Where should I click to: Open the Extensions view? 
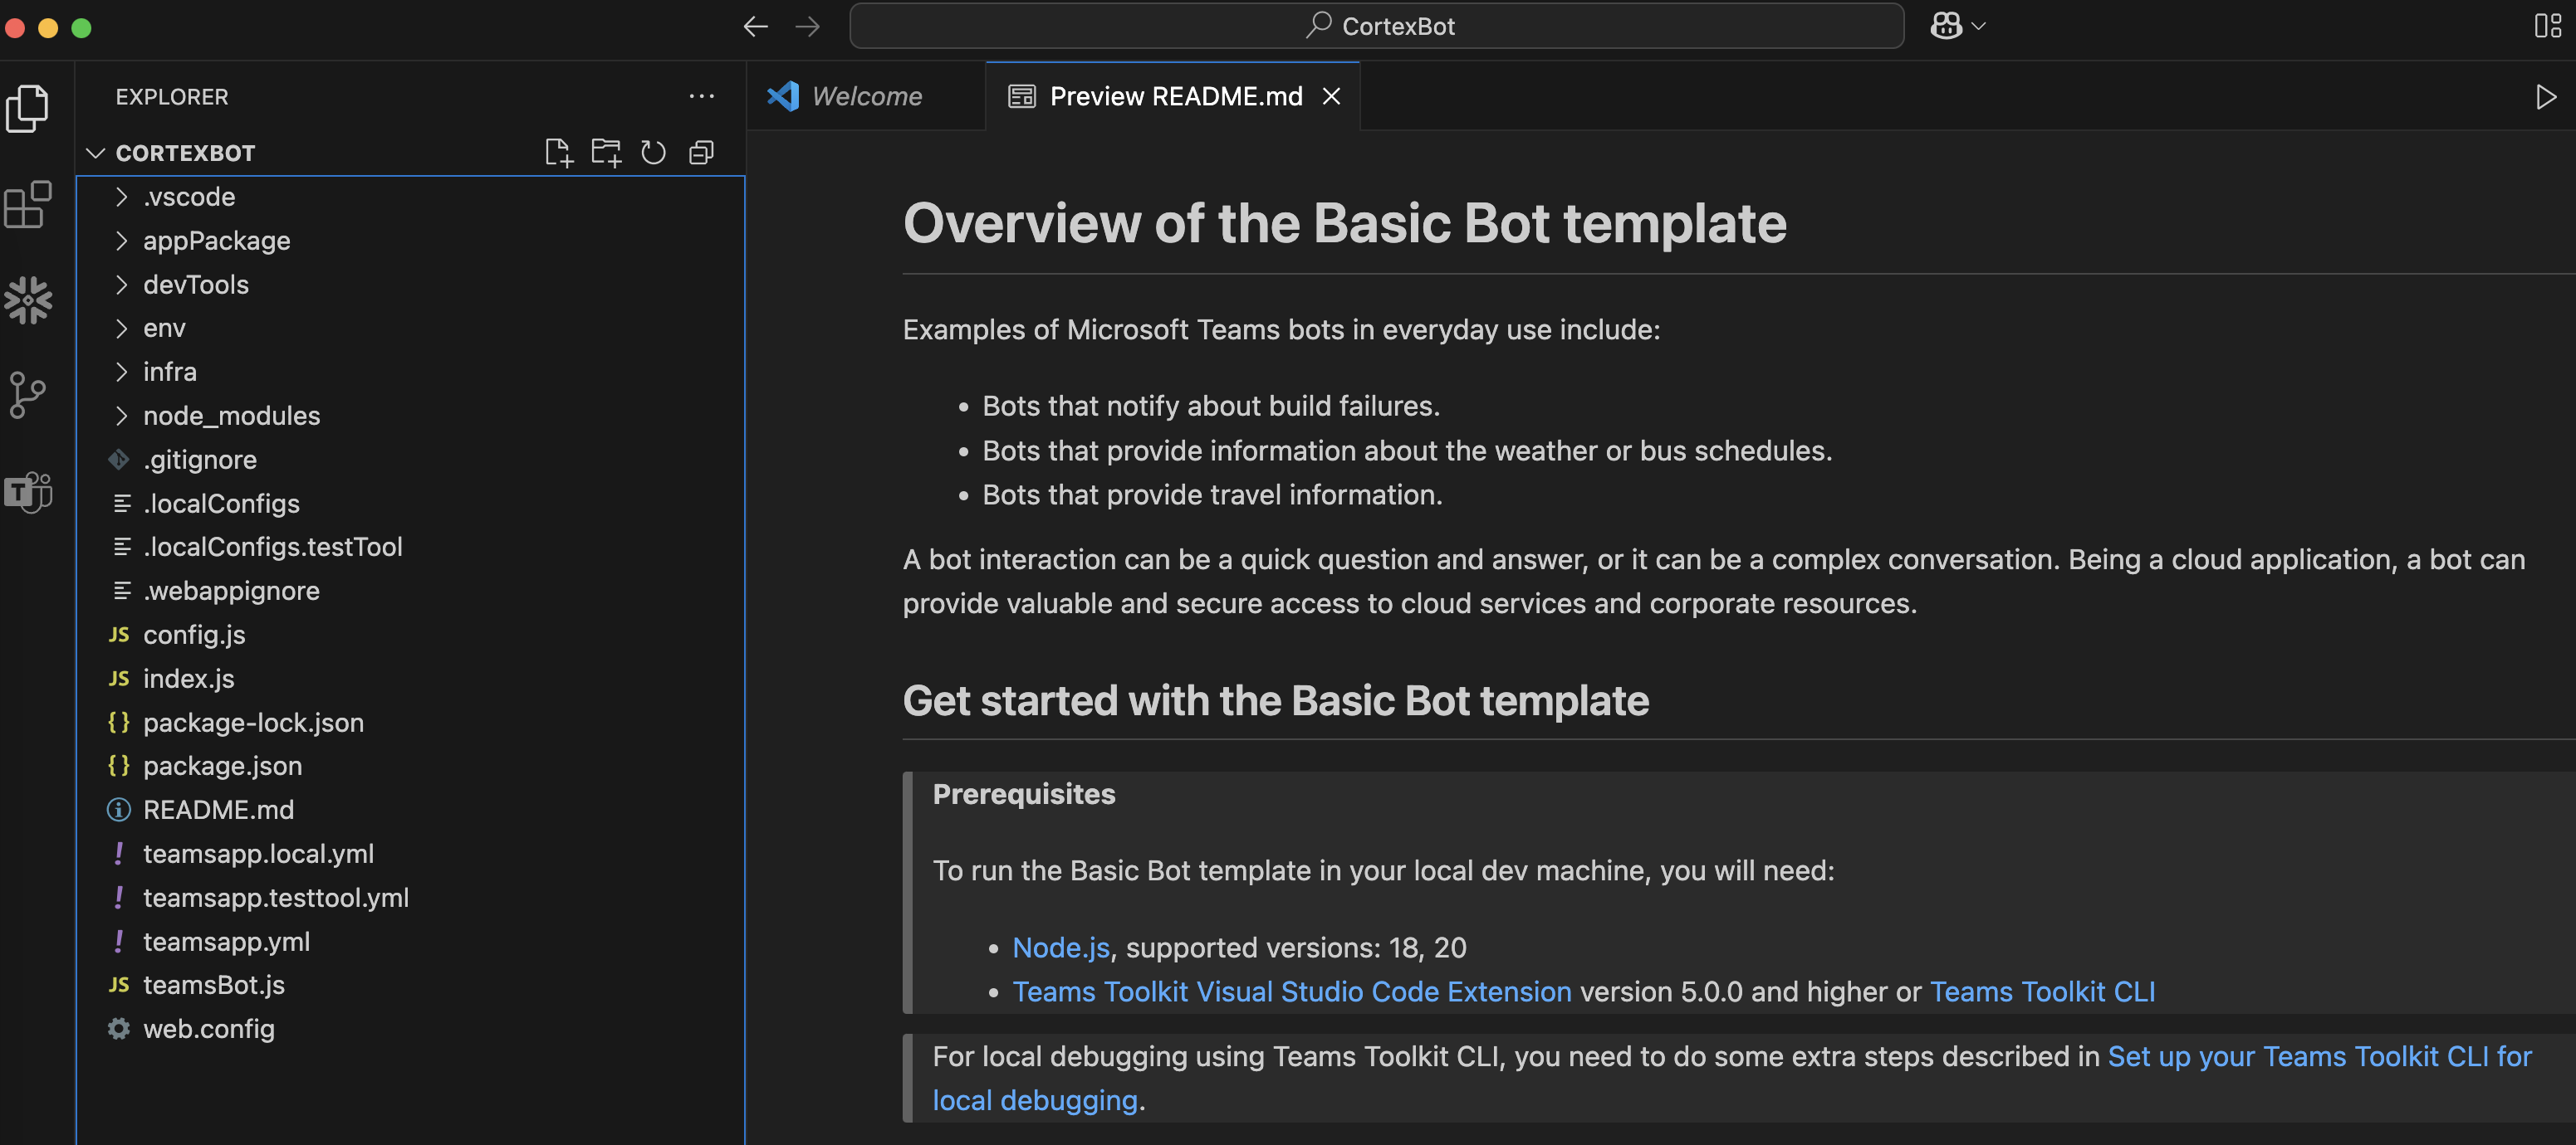[28, 205]
